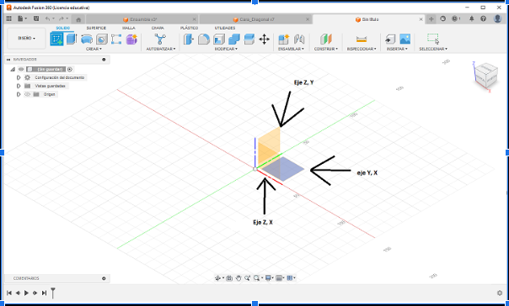This screenshot has height=306, width=509.
Task: Open the Extensions clock icon
Action: point(442,18)
